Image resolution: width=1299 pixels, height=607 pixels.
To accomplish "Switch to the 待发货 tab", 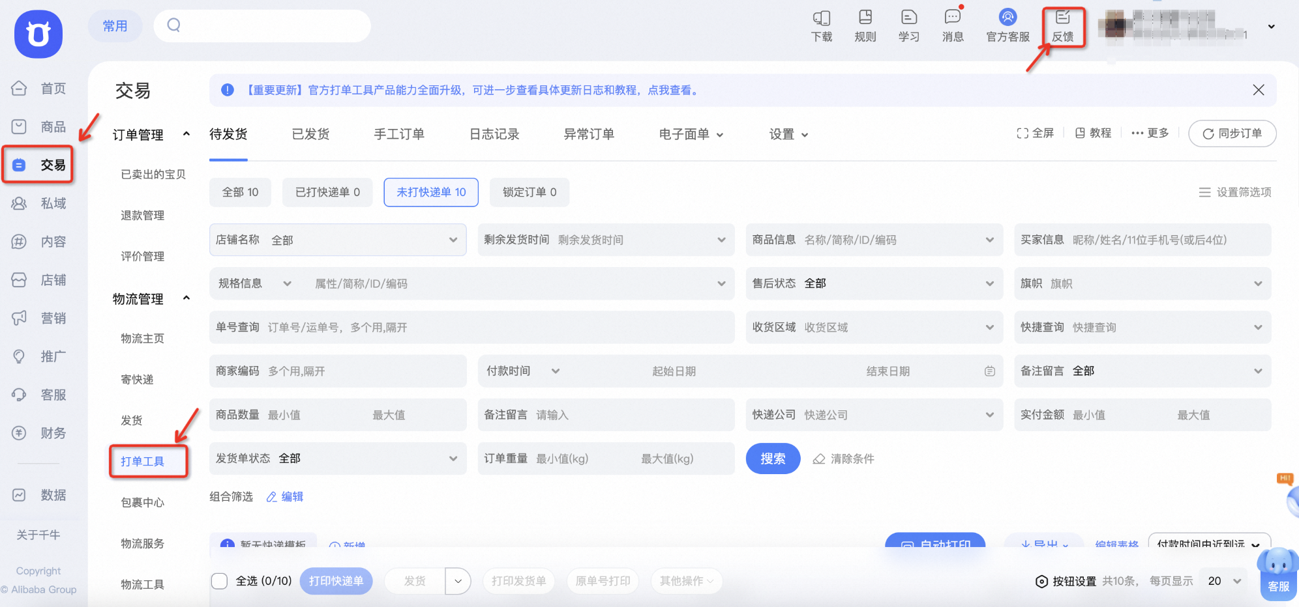I will (228, 134).
